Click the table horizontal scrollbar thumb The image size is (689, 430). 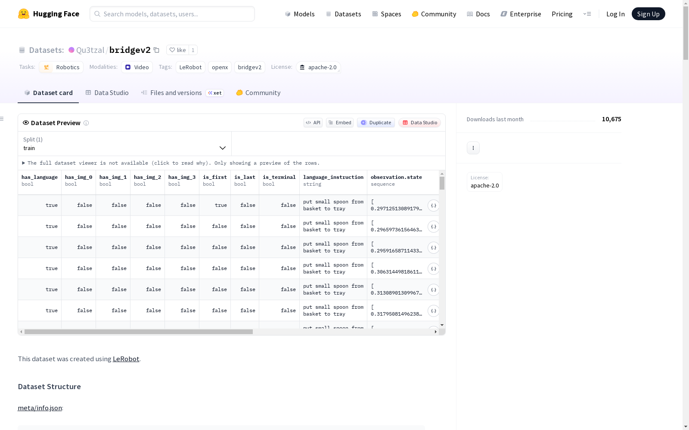pos(139,332)
